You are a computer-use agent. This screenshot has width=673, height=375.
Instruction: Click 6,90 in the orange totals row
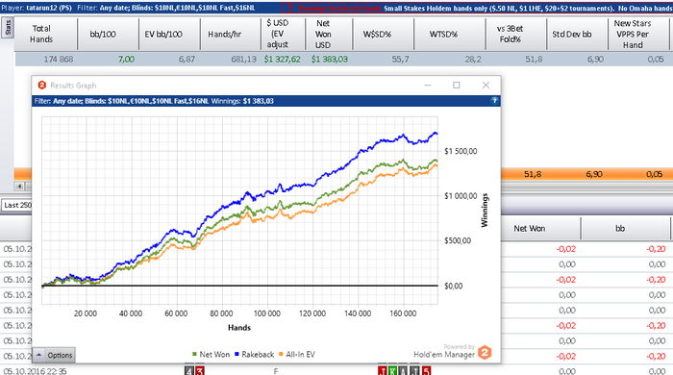click(594, 174)
